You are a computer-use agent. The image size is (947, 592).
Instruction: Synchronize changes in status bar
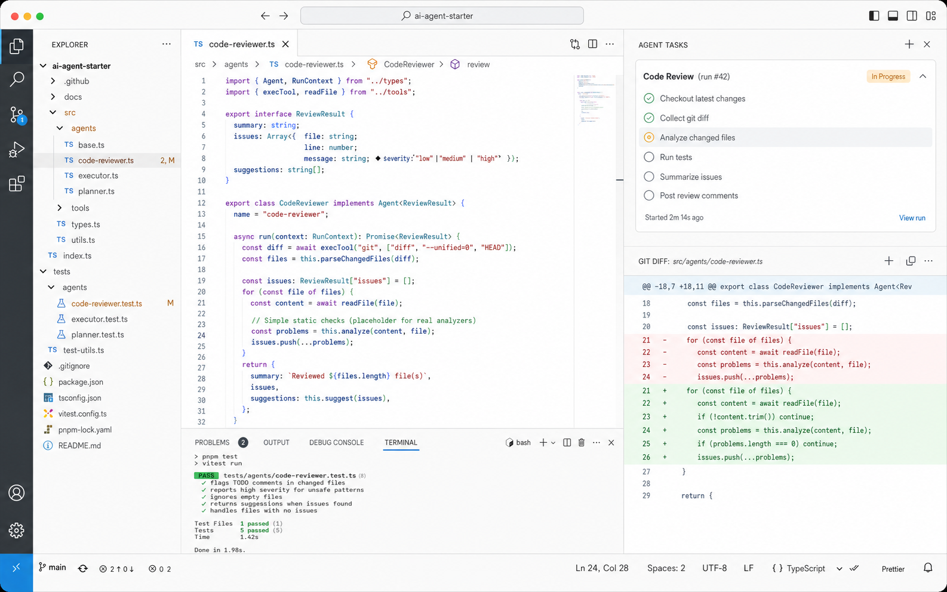(83, 569)
